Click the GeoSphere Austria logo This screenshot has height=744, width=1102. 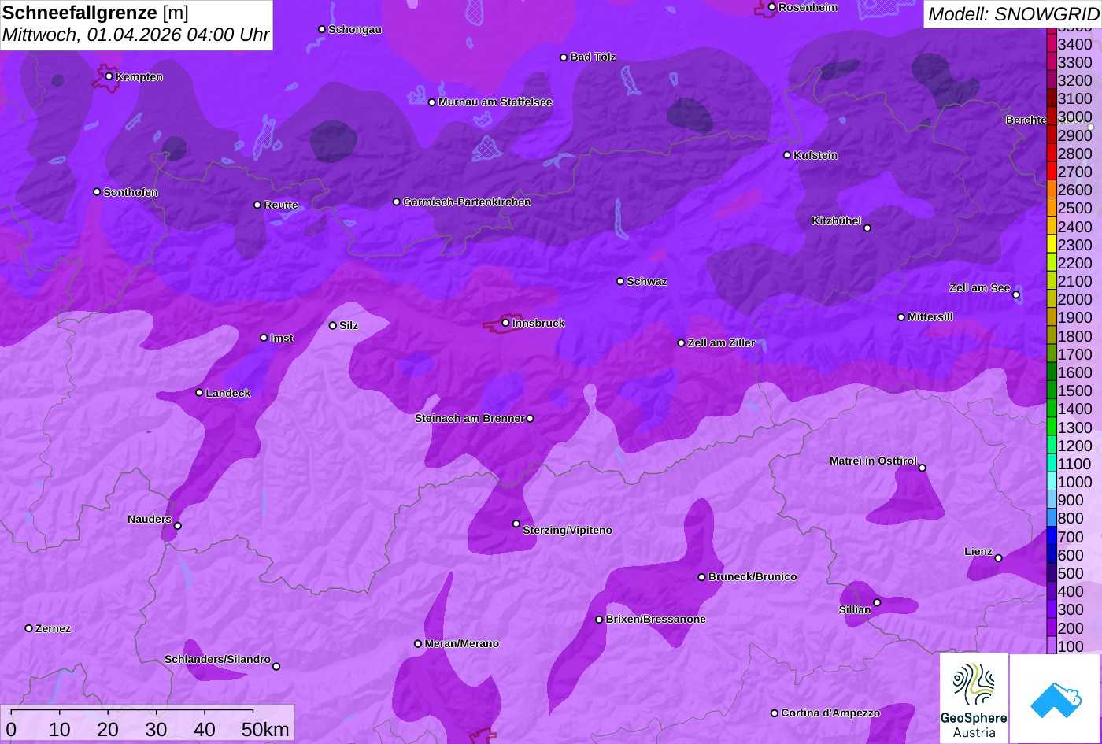tap(974, 699)
